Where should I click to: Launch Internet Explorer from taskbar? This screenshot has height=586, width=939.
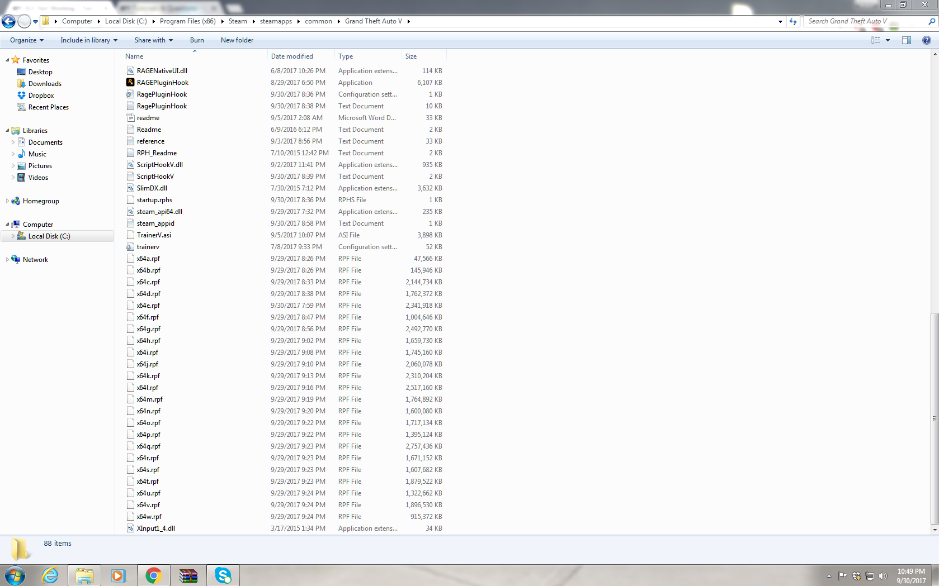(x=50, y=575)
